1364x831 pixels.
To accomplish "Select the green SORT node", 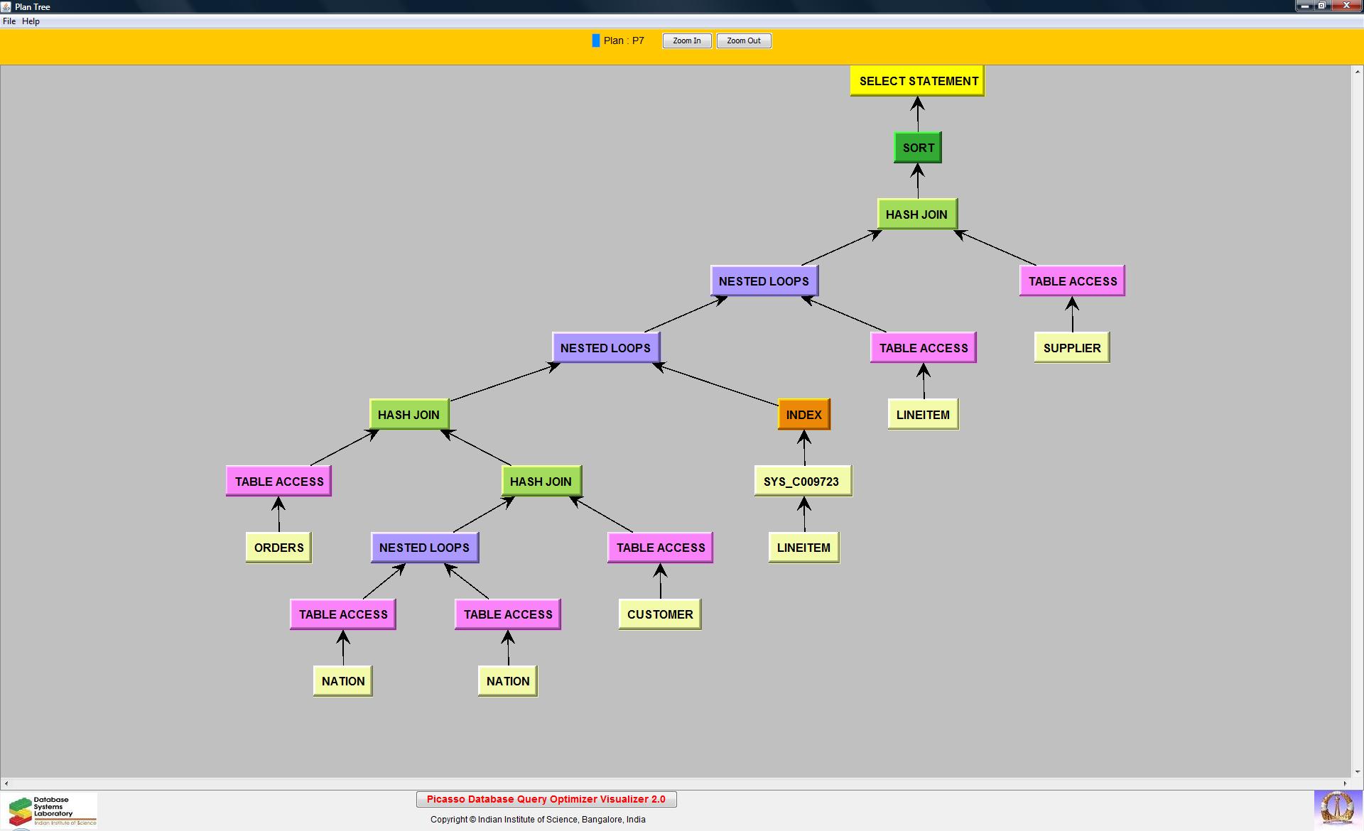I will pyautogui.click(x=917, y=148).
